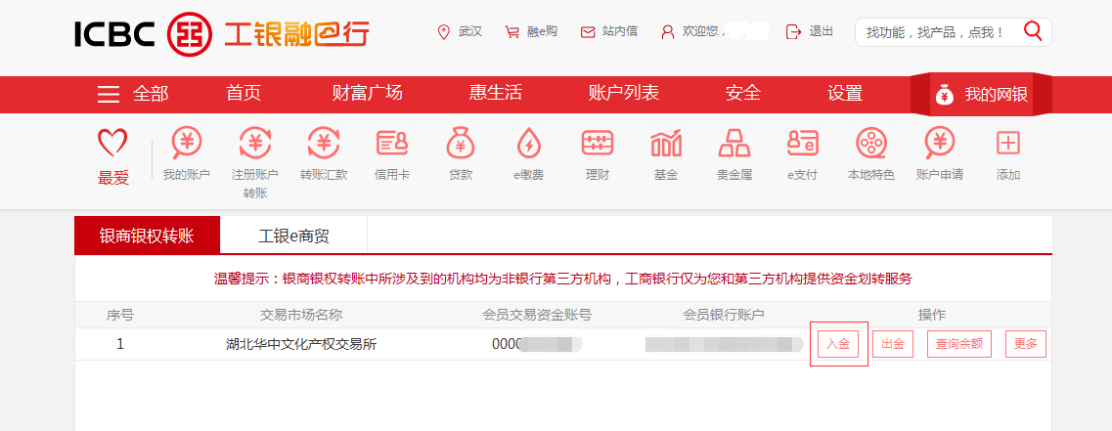Open 安全 menu
Screen dimensions: 1112x431
coord(742,93)
